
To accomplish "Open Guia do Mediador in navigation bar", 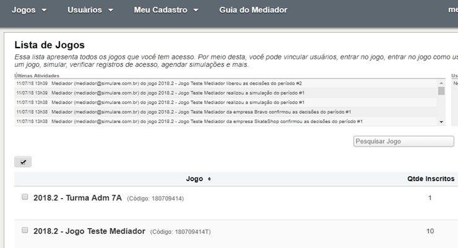I will tap(253, 11).
